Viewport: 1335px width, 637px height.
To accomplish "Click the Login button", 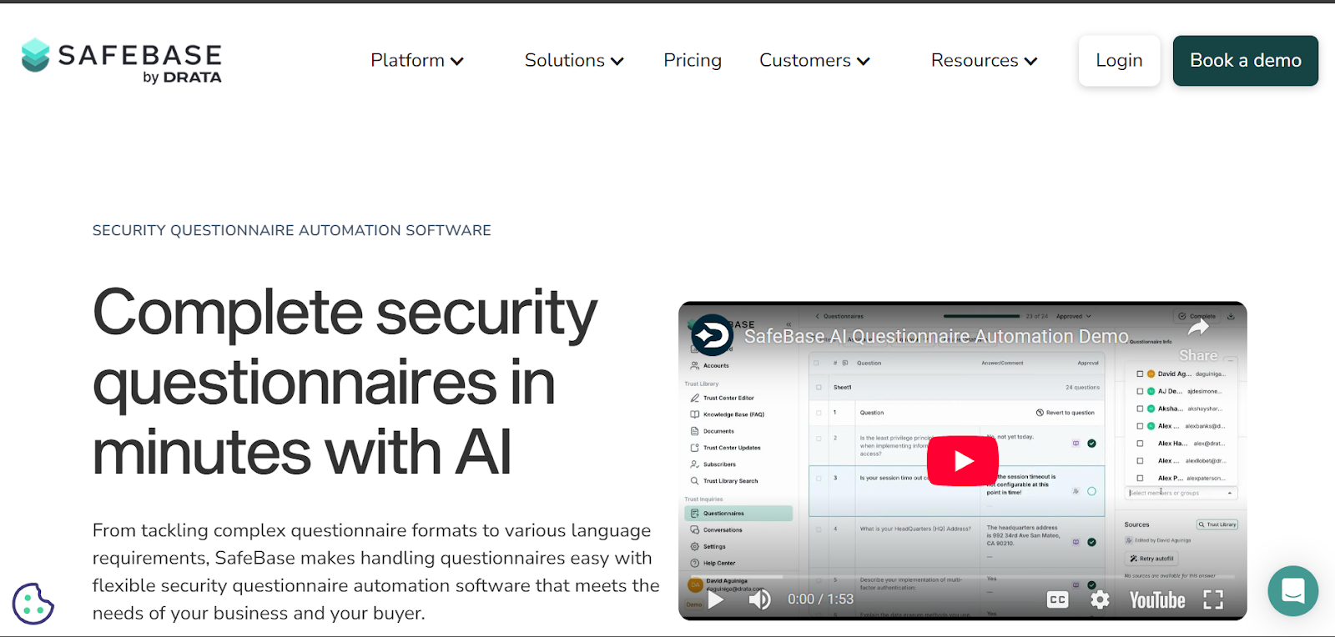I will pos(1119,60).
